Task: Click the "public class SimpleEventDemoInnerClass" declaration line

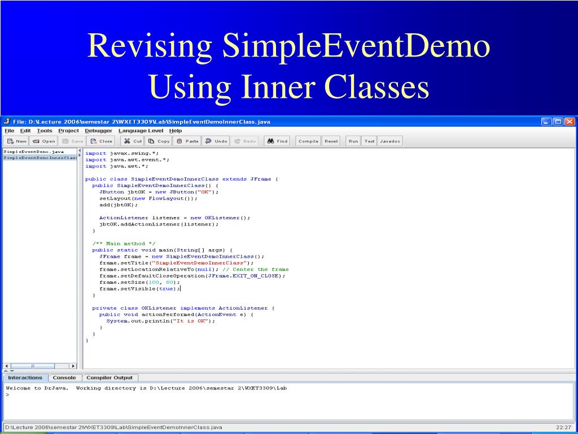Action: pyautogui.click(x=182, y=179)
